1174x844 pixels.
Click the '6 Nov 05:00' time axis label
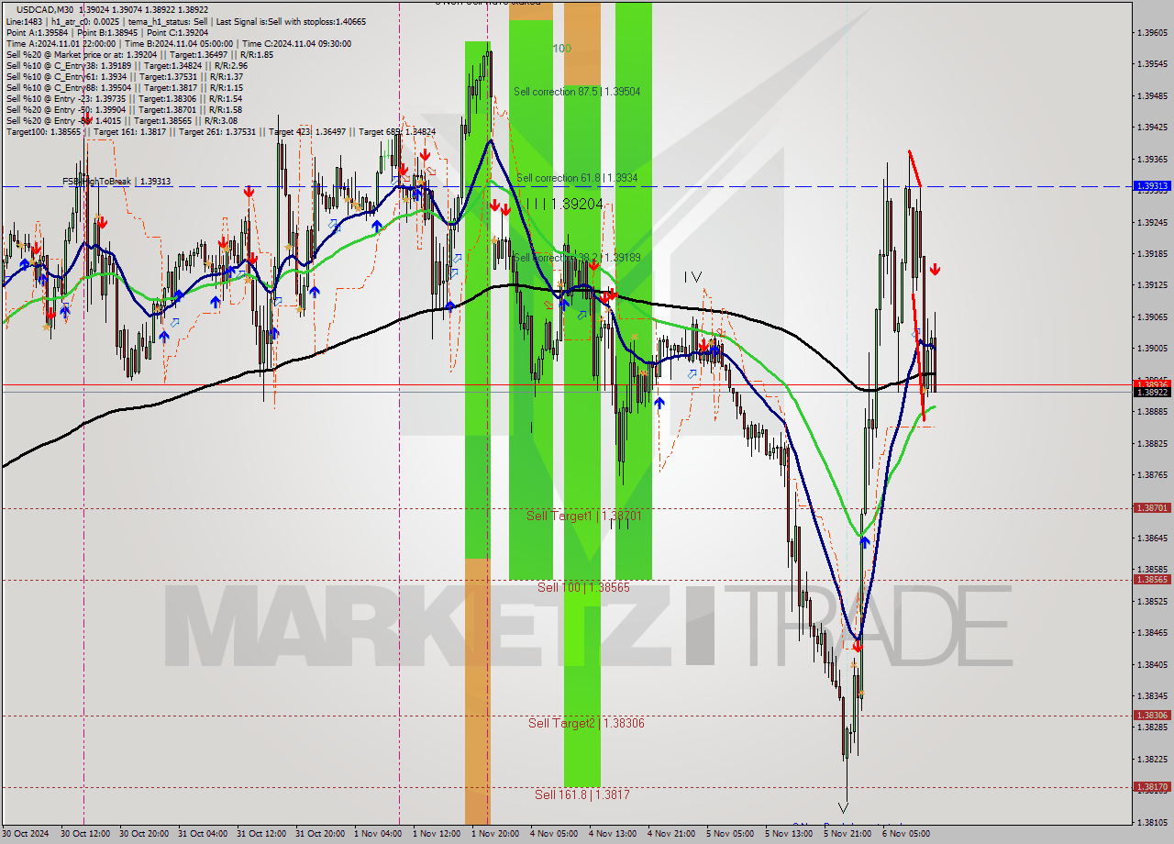(906, 834)
